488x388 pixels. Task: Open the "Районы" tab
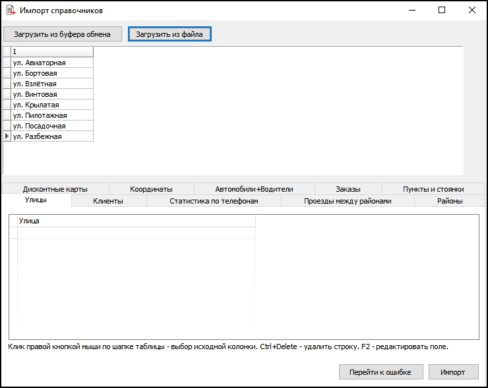[449, 201]
